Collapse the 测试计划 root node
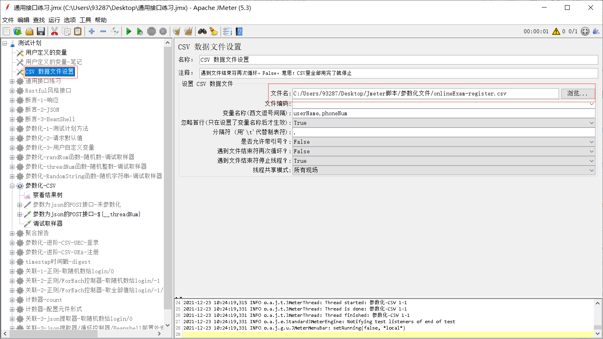This screenshot has height=339, width=603. tap(5, 43)
